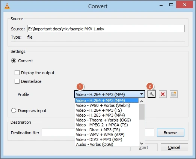Choose Video - DIV3 + MP3 (ASF) profile
This screenshot has width=196, height=159.
click(107, 139)
